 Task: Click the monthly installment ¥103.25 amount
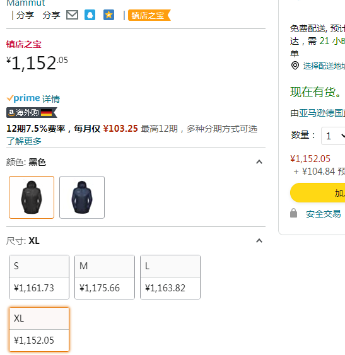(x=120, y=129)
